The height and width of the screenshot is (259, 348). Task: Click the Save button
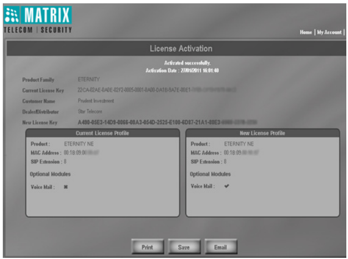(184, 247)
